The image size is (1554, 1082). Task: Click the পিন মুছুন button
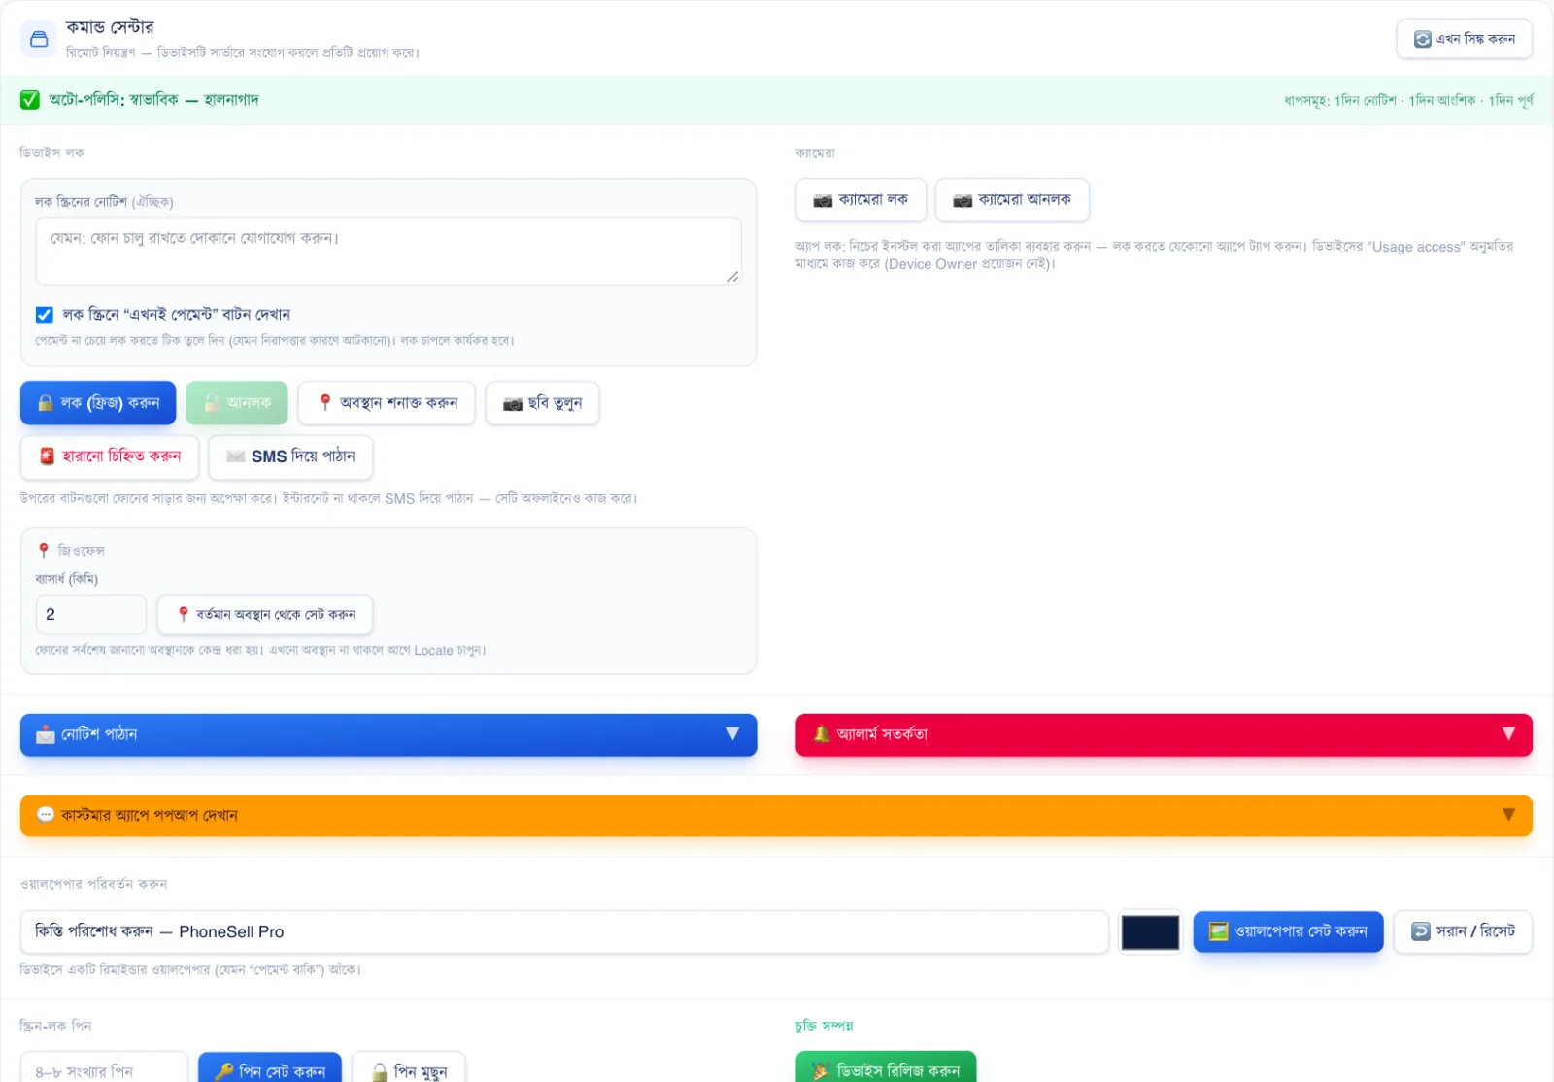coord(409,1067)
